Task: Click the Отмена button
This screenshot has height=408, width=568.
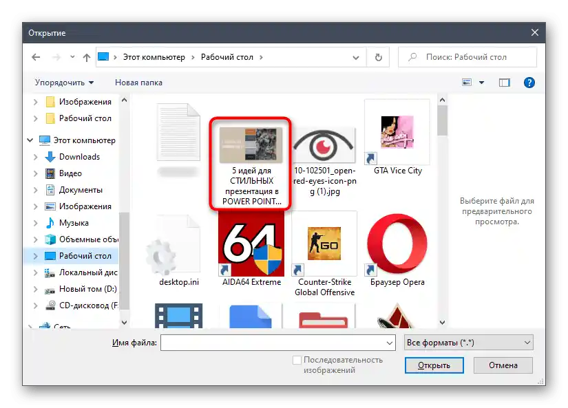Action: tap(503, 365)
